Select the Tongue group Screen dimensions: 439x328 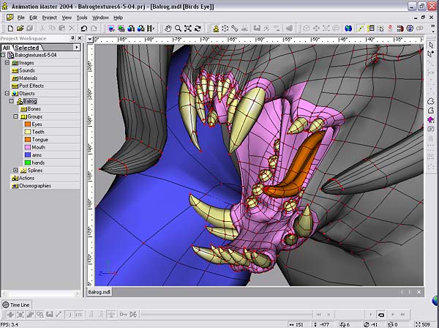(x=40, y=139)
